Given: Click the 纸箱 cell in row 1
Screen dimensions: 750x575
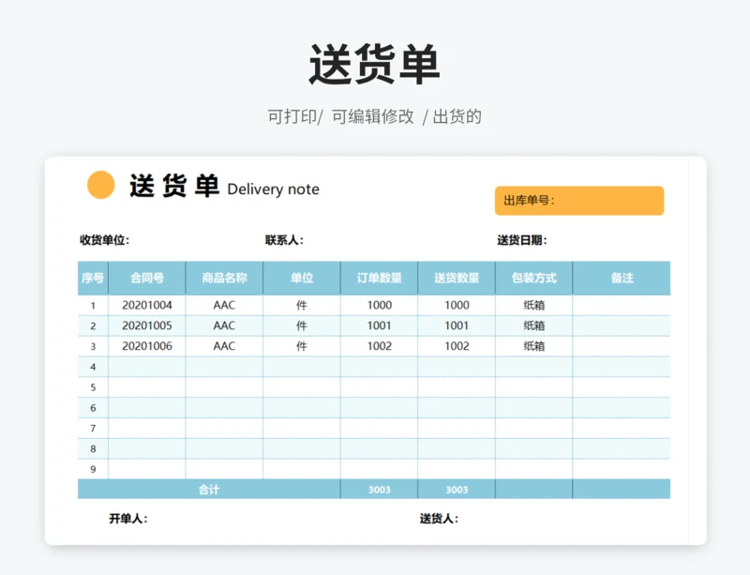Looking at the screenshot, I should 533,305.
